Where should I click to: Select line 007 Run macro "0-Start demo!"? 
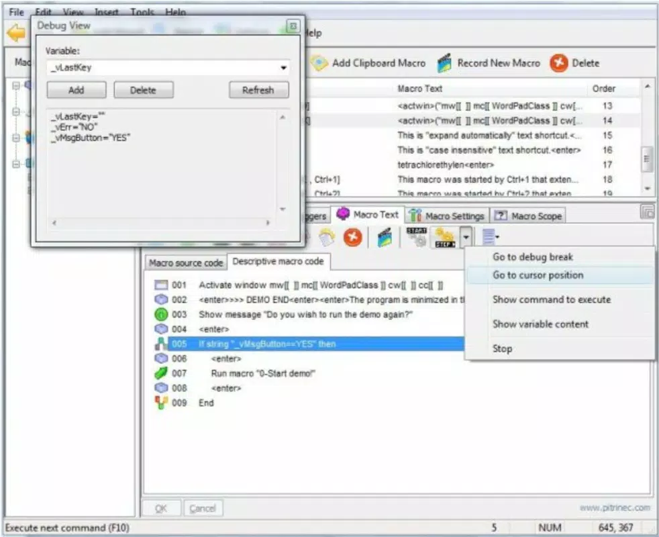point(264,373)
